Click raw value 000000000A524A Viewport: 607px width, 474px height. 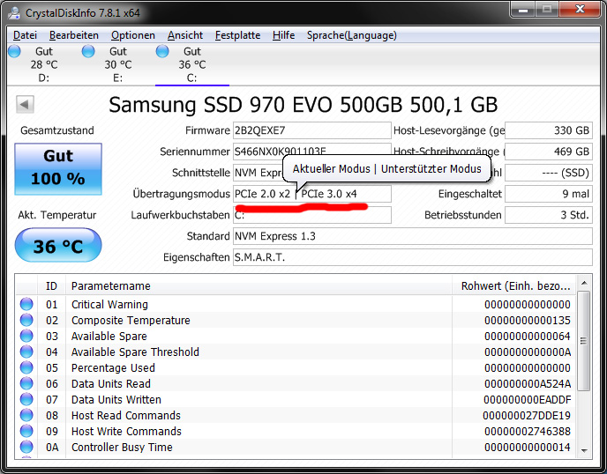[528, 383]
